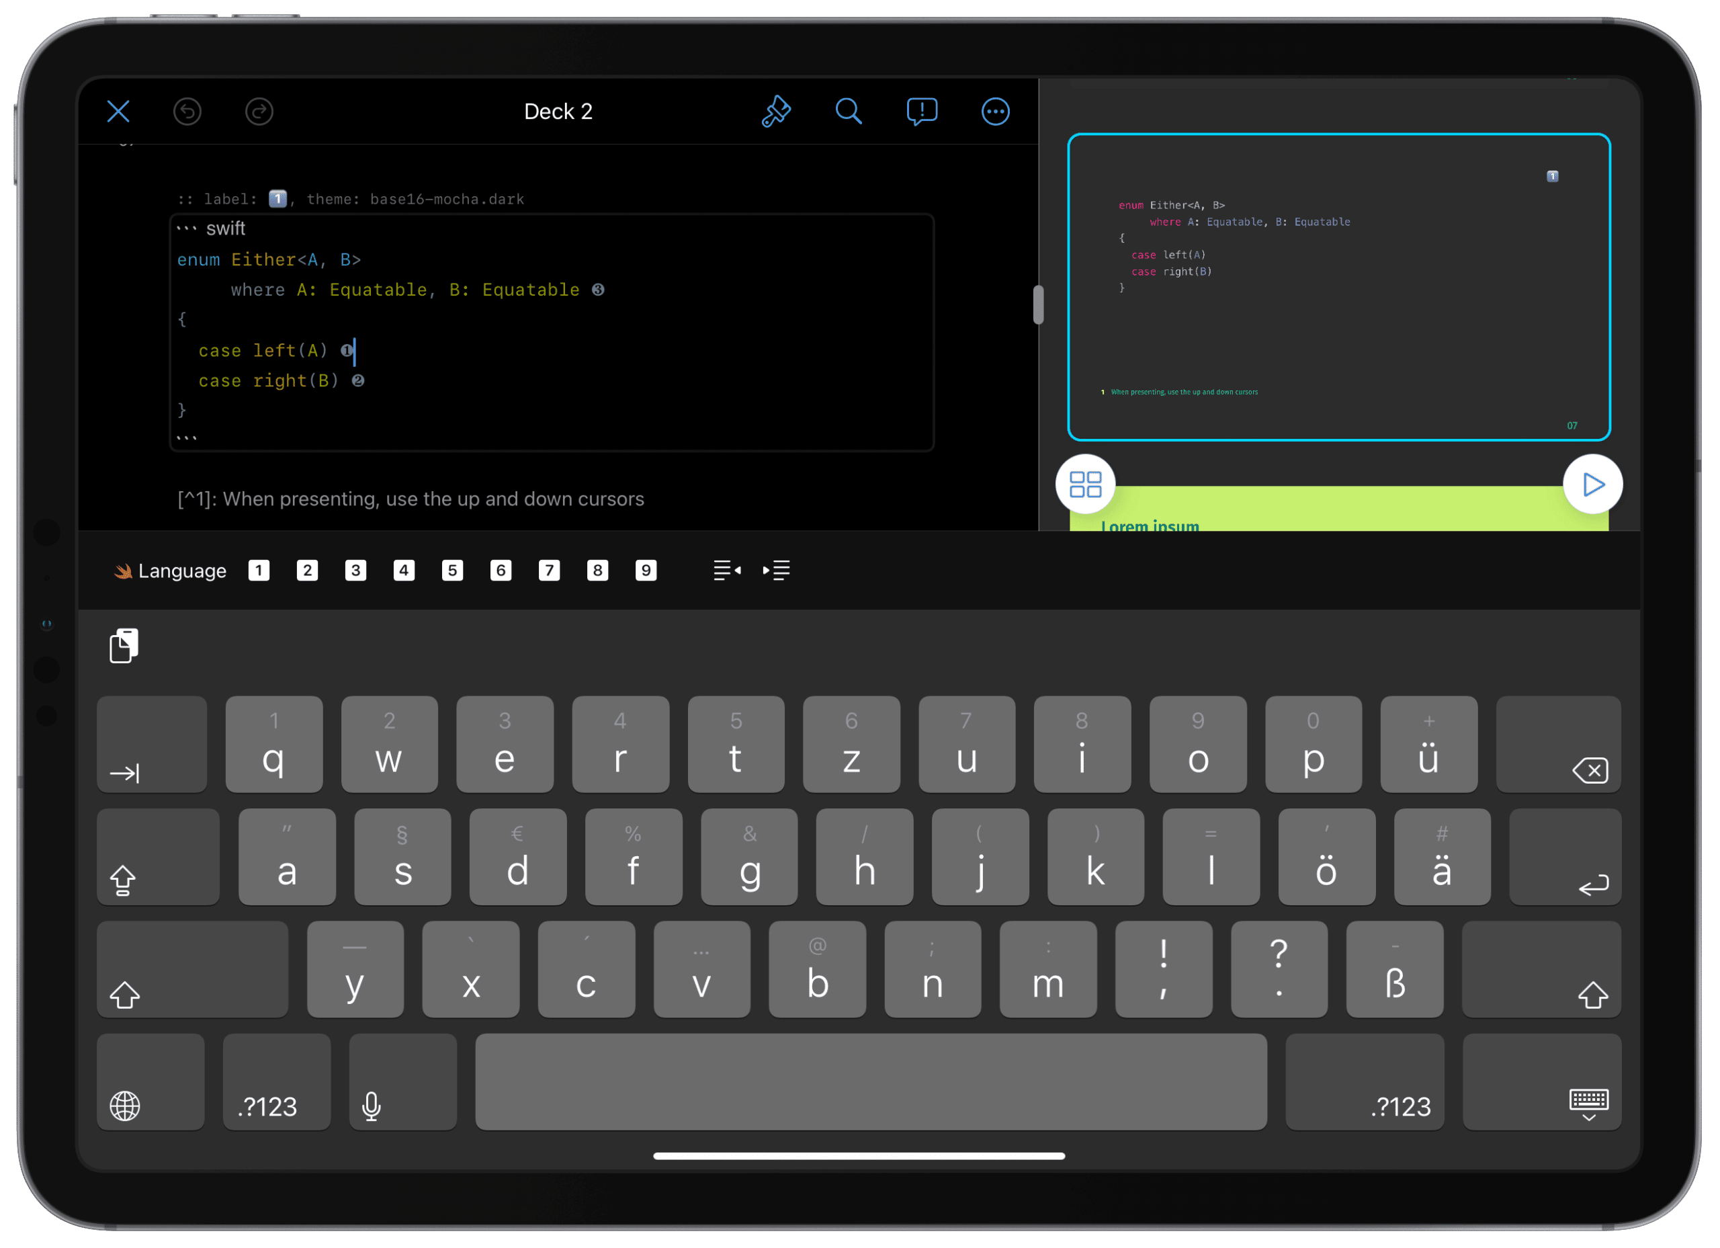
Task: Tap the ä key
Action: 1442,857
